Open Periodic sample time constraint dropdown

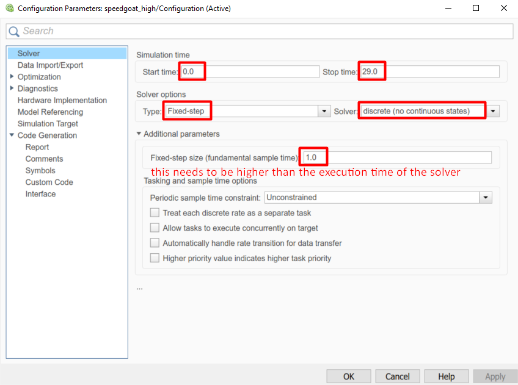tap(486, 198)
